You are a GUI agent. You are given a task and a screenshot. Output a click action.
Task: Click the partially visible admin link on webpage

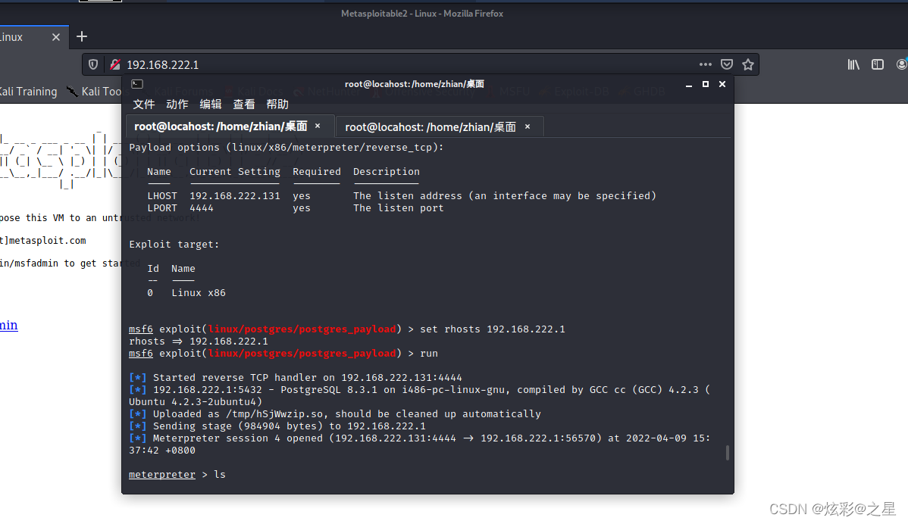tap(8, 325)
